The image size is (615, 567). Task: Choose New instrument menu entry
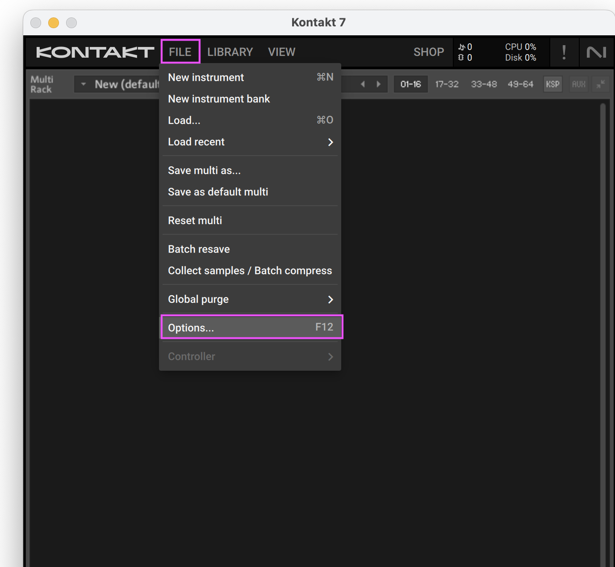tap(250, 77)
